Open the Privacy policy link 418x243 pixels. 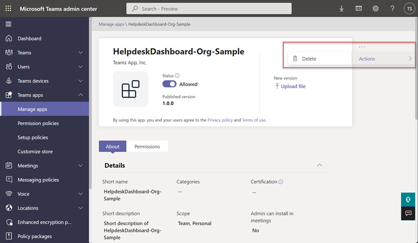tap(220, 120)
